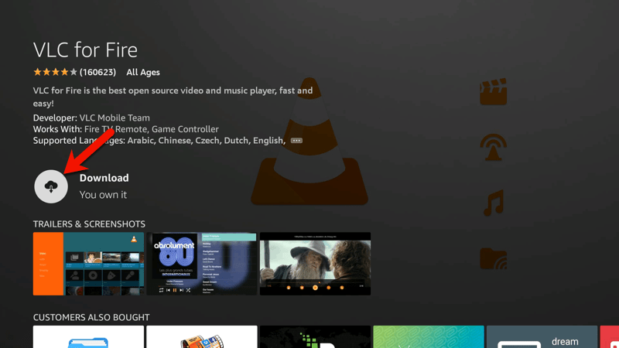Select the Download label text
Image resolution: width=619 pixels, height=348 pixels.
click(x=104, y=178)
